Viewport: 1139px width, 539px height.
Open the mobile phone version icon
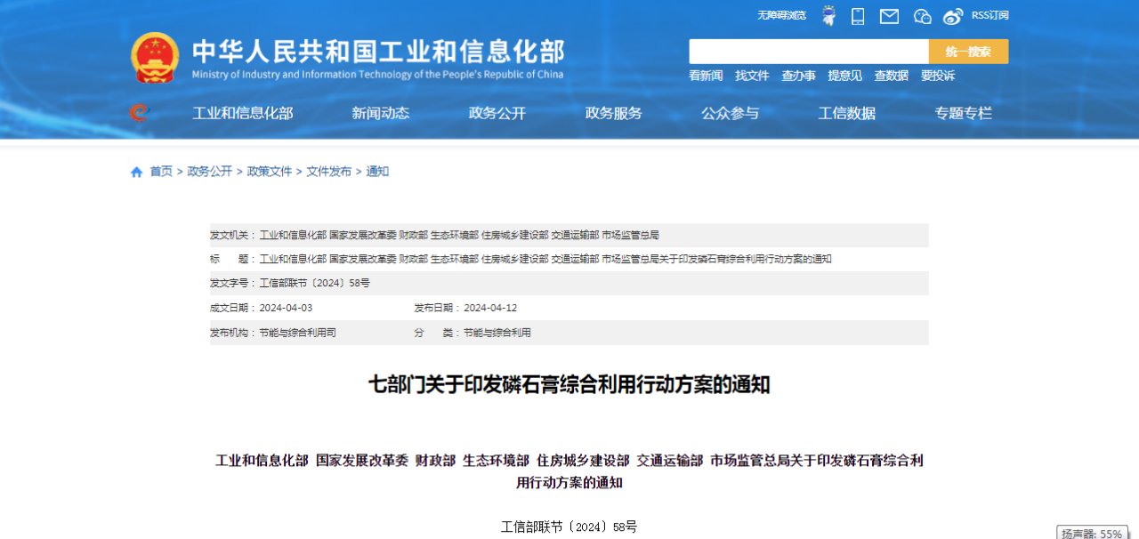pos(858,16)
